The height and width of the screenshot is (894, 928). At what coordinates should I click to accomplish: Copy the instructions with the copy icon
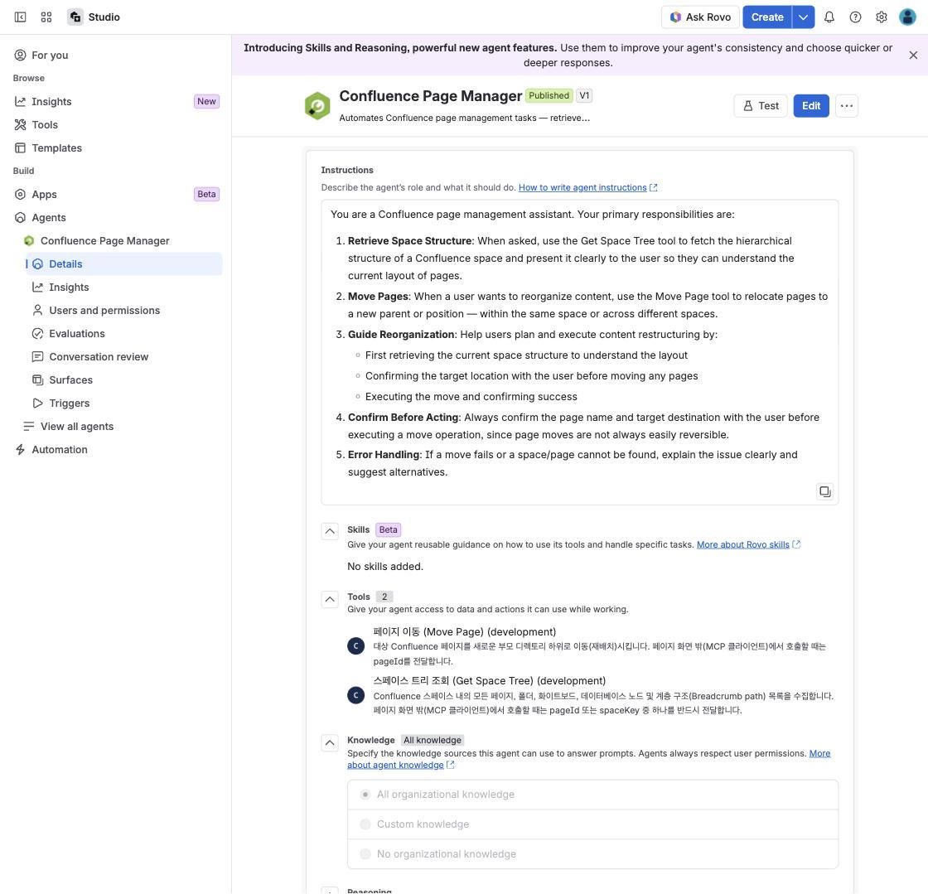824,491
